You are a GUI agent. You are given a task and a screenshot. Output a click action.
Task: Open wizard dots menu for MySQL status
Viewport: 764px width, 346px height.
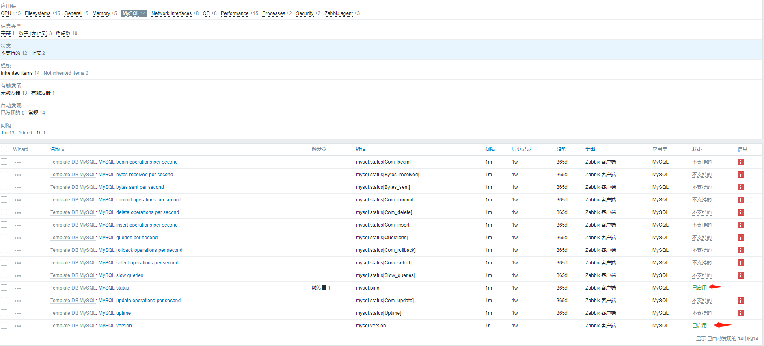18,288
